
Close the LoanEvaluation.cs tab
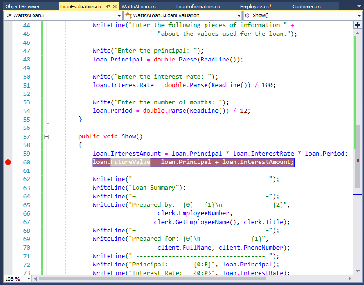pos(115,7)
